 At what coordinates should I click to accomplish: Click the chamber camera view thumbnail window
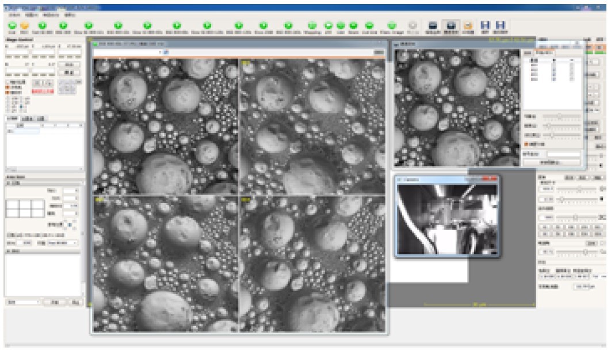point(446,219)
